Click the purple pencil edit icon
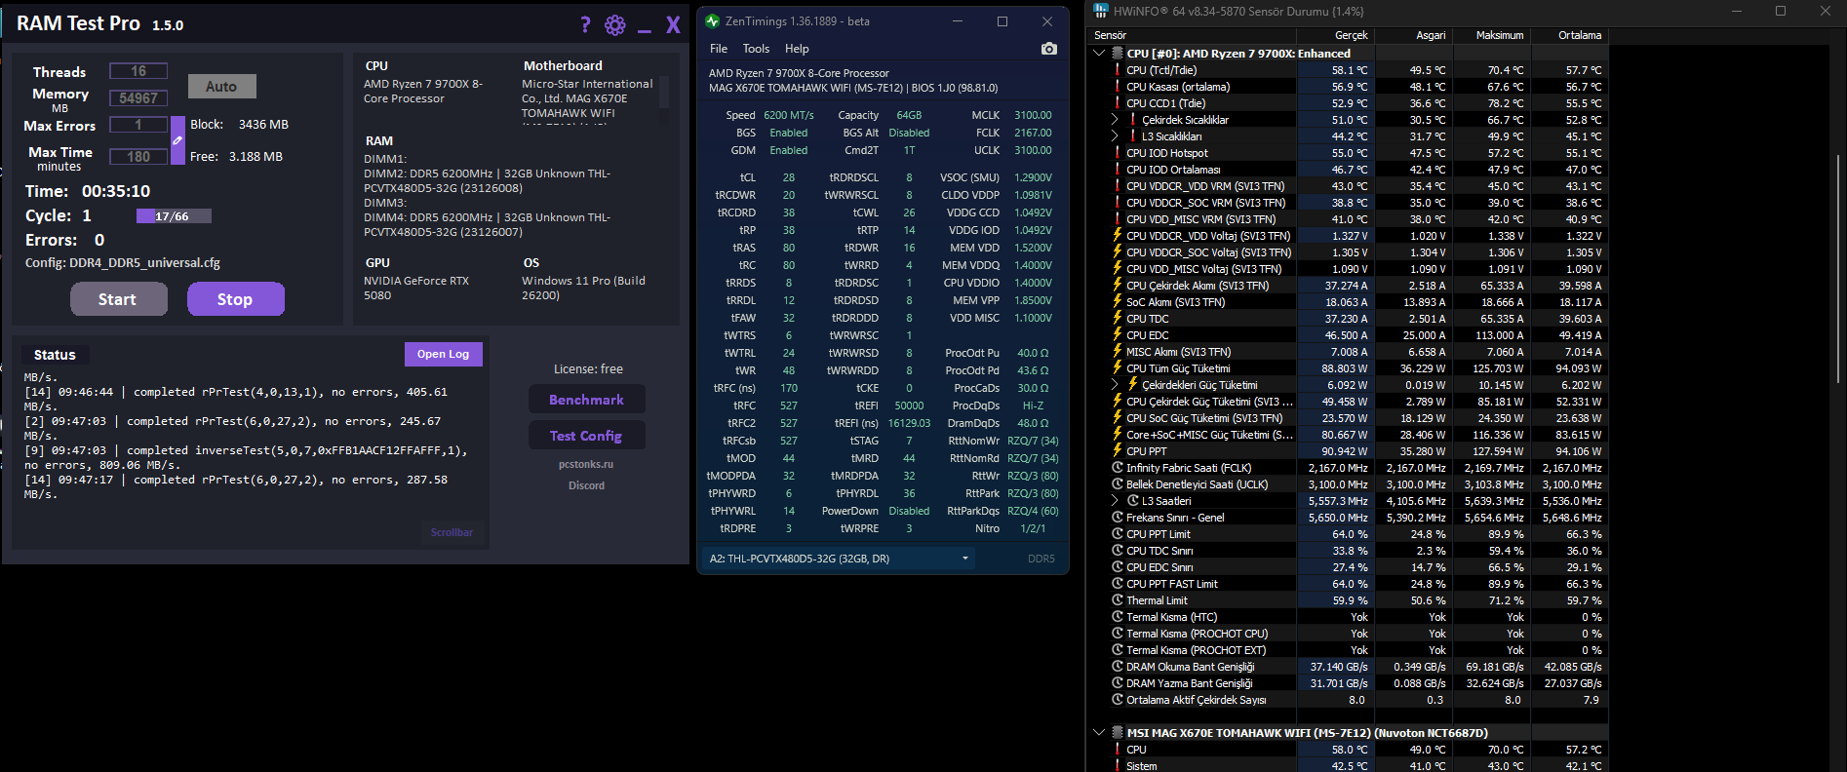 point(177,140)
